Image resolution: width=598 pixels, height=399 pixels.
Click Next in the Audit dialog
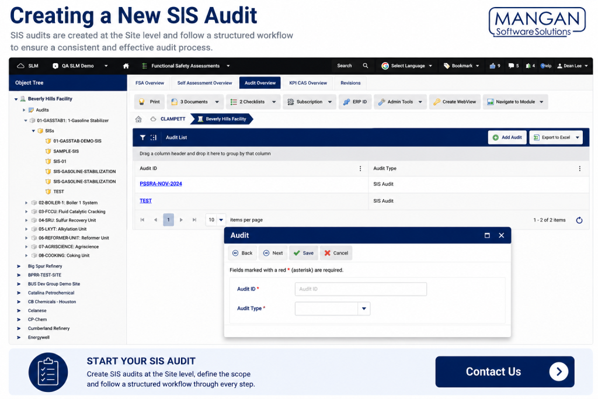tap(273, 254)
